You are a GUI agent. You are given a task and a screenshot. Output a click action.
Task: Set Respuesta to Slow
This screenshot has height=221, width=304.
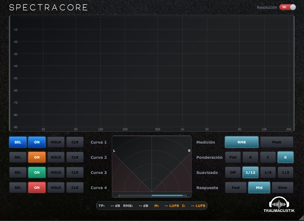(282, 187)
